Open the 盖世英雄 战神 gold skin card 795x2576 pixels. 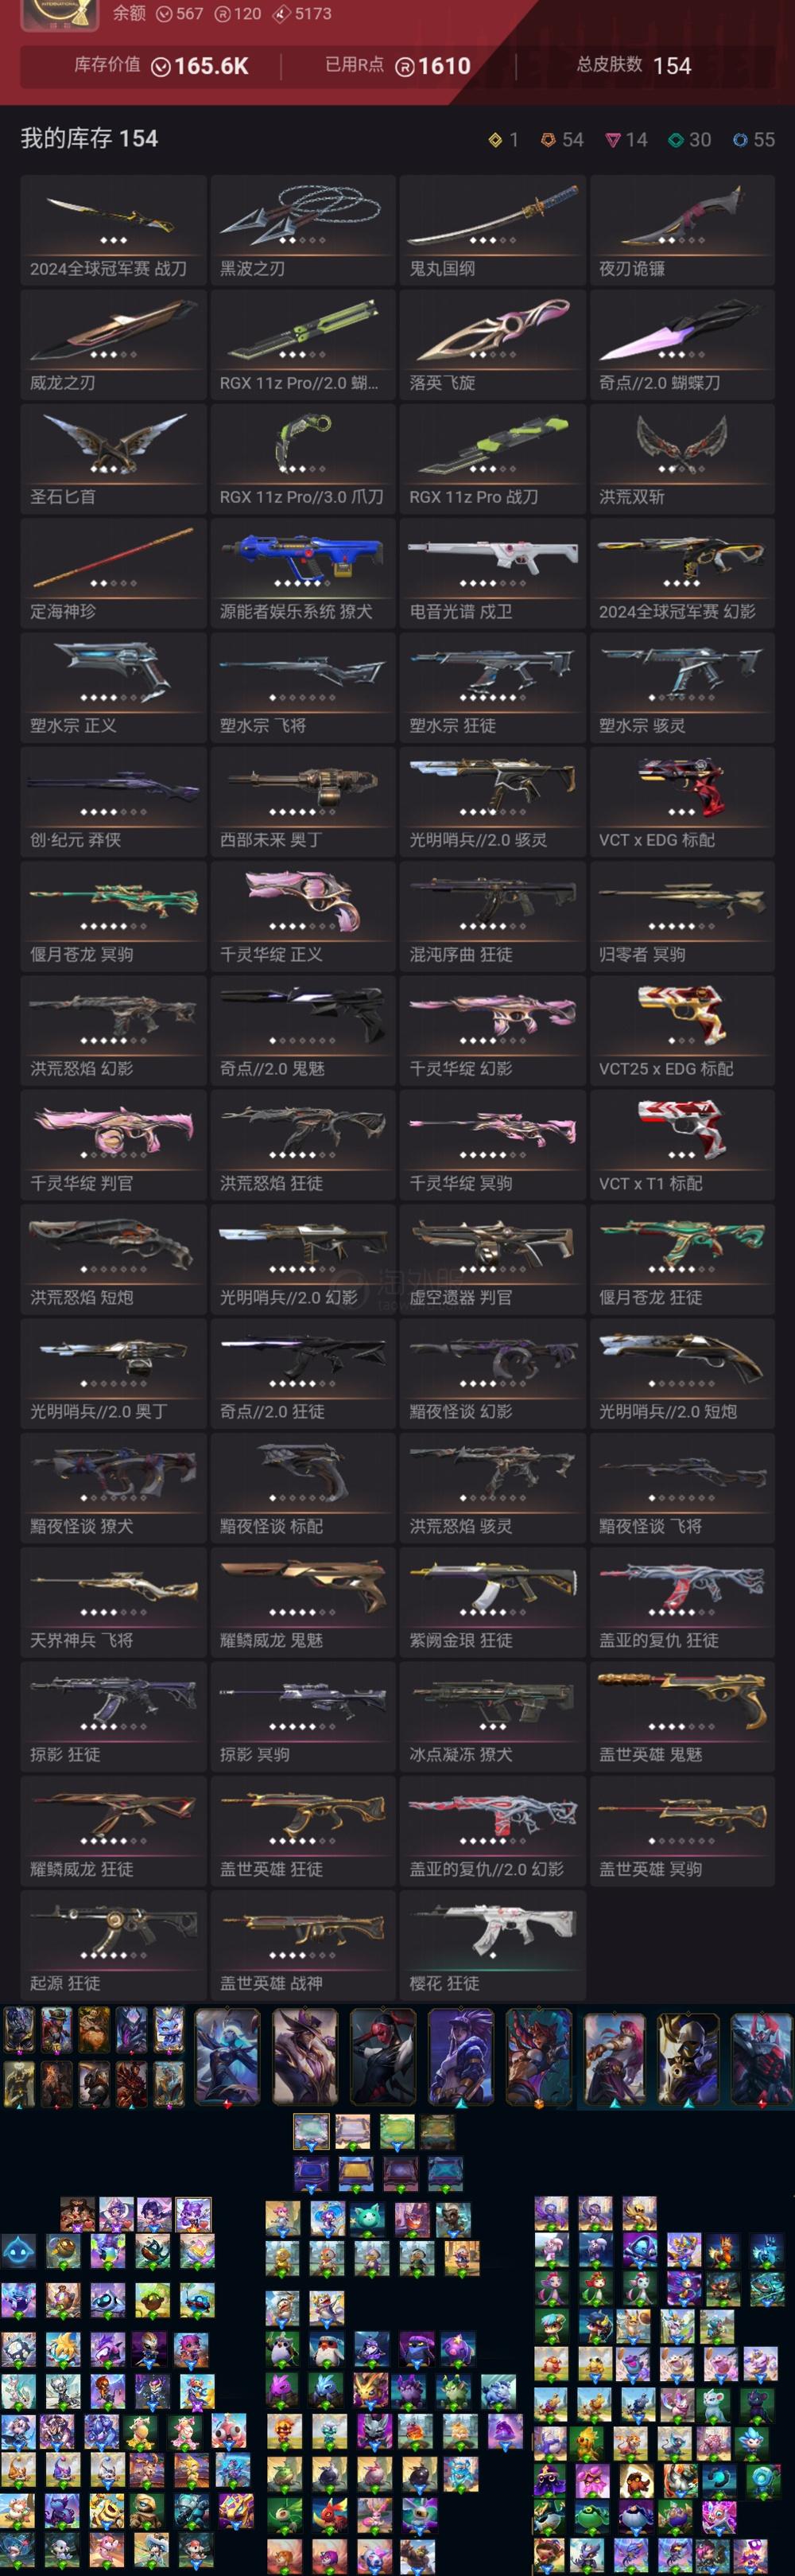(303, 1945)
